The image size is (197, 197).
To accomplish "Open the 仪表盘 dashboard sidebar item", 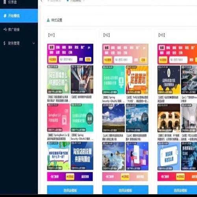I will pyautogui.click(x=19, y=2).
